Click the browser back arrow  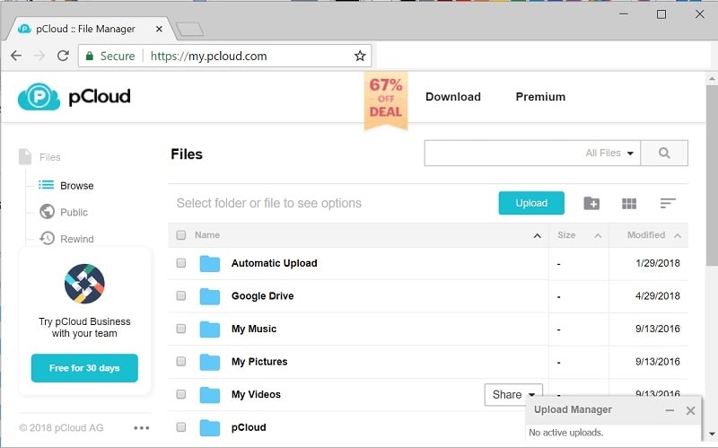click(x=16, y=56)
